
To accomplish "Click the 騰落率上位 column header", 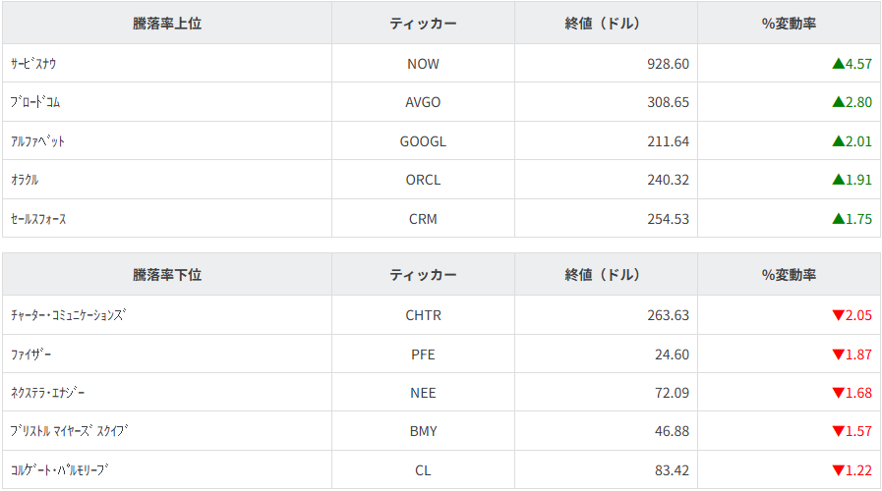I will point(167,24).
